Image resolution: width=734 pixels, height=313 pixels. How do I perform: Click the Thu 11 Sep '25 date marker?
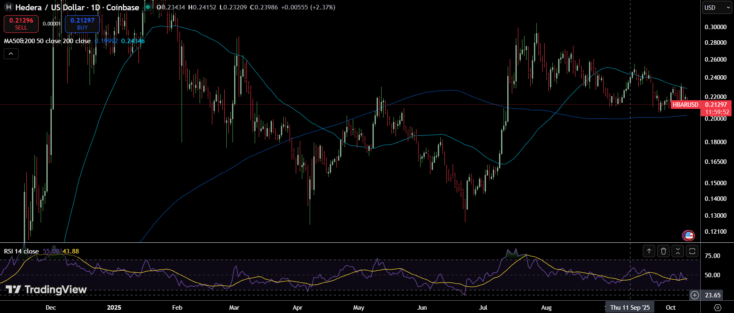[x=630, y=308]
